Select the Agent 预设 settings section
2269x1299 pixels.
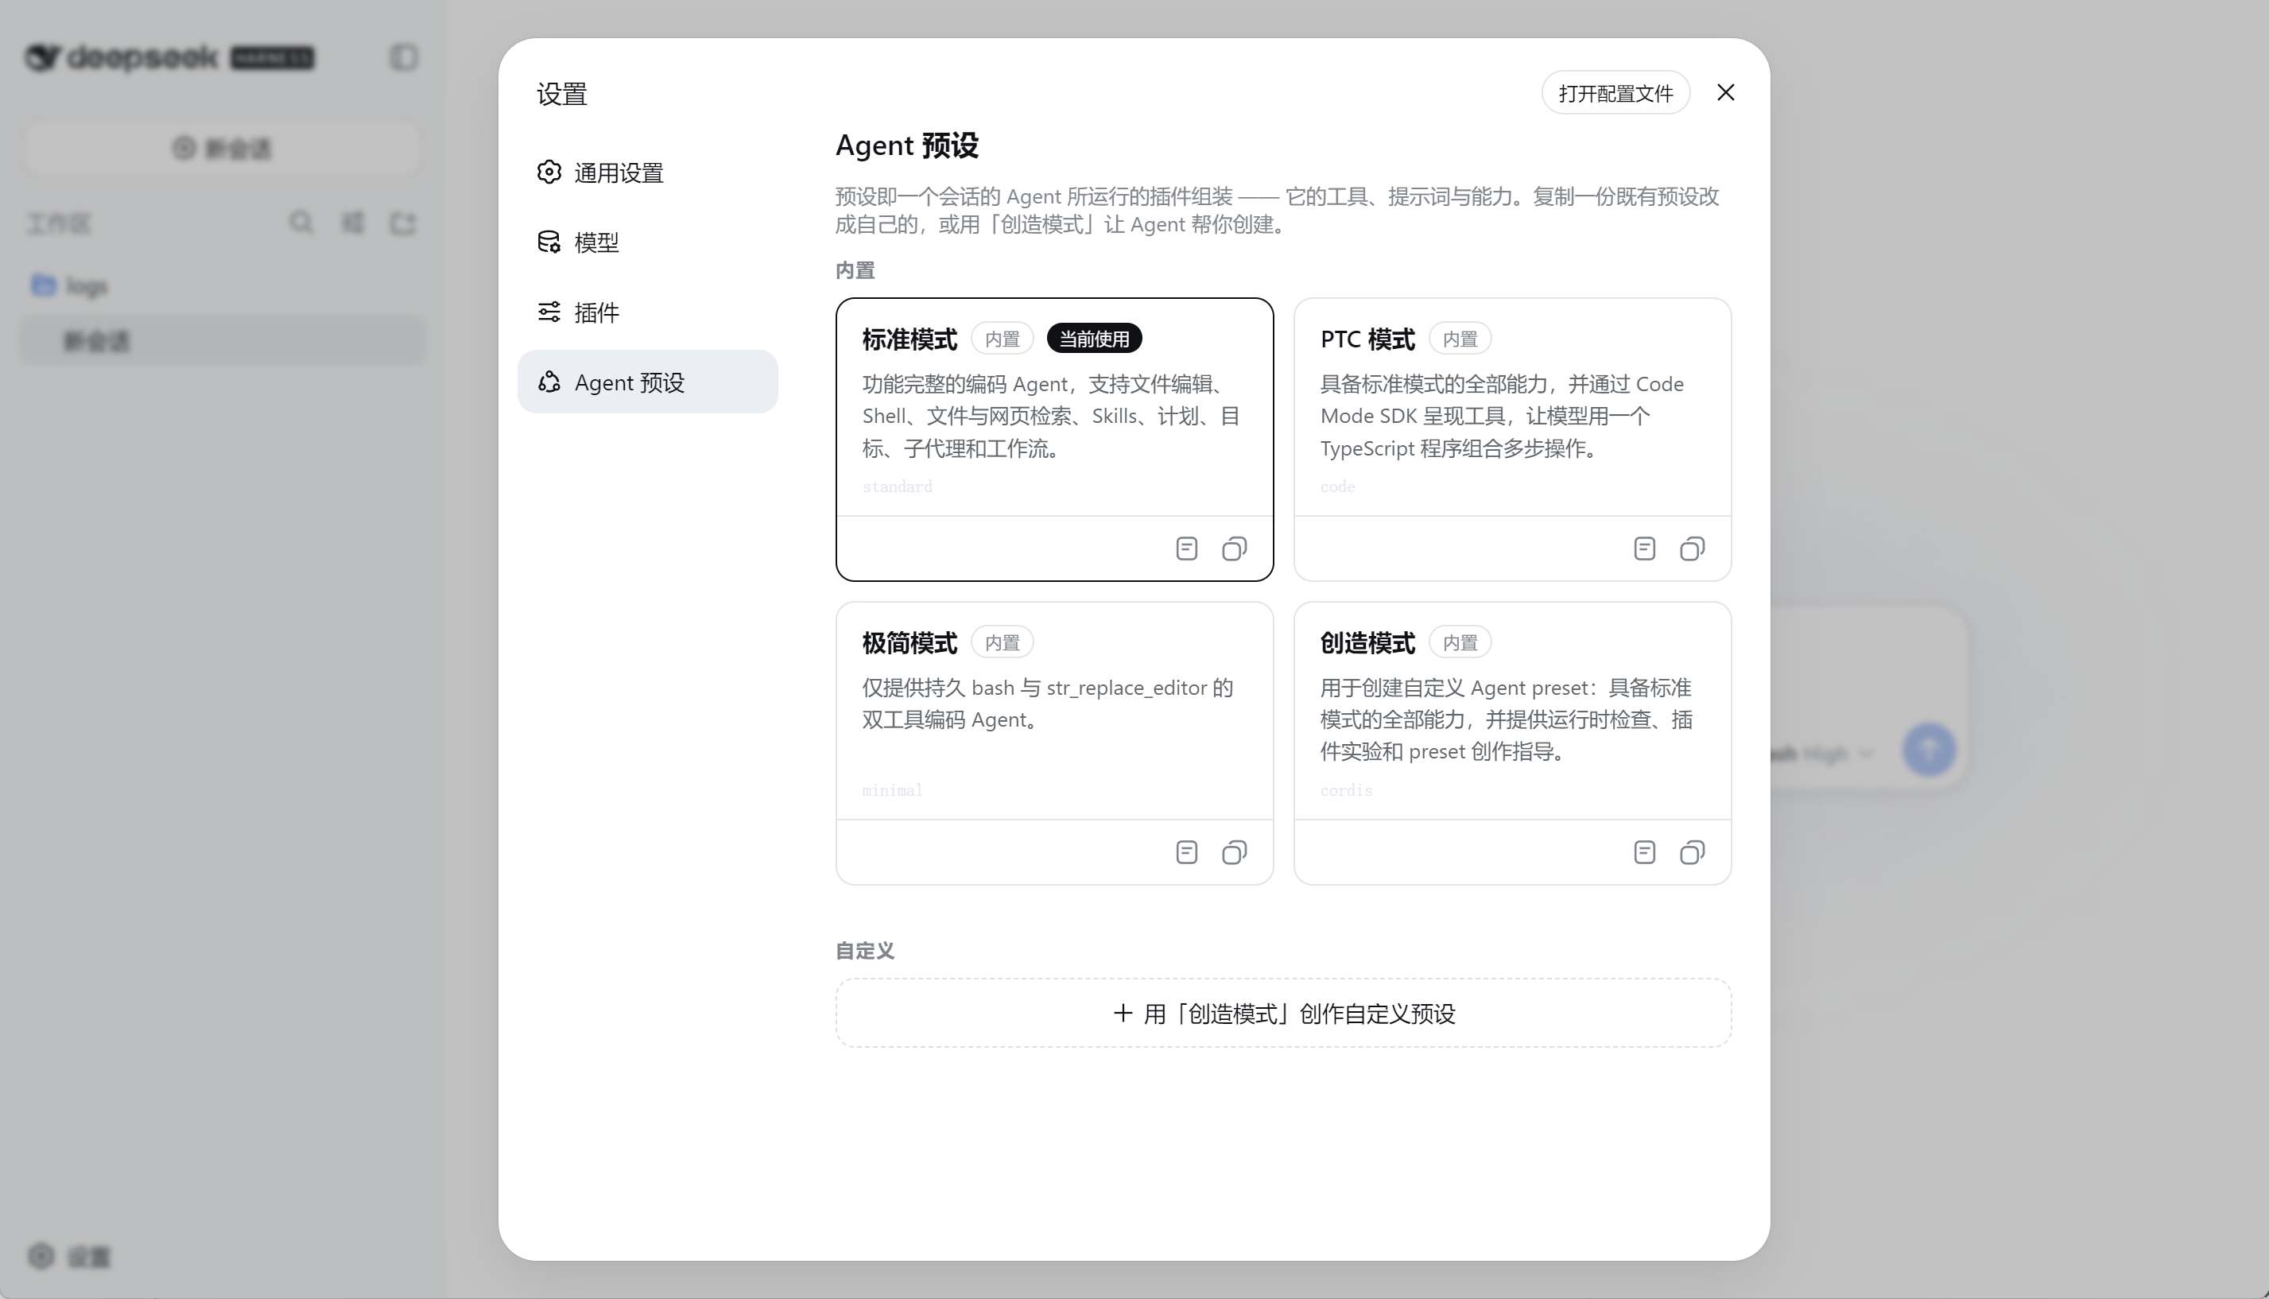(647, 382)
